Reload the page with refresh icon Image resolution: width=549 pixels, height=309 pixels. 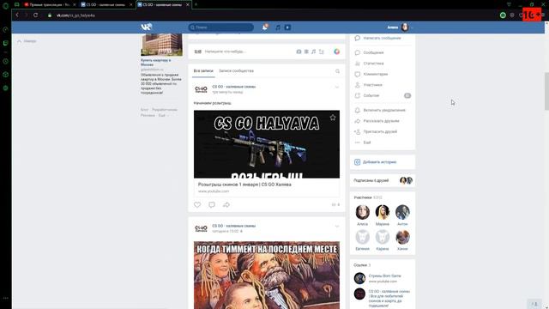coord(35,15)
